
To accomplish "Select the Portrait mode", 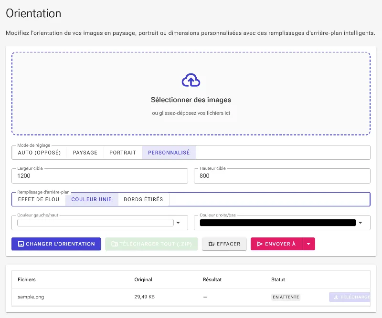I will 123,153.
